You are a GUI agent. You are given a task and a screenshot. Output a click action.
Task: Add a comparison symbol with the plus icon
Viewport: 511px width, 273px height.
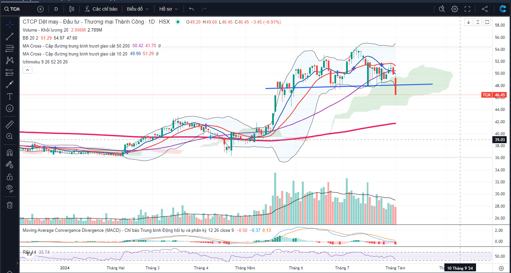coord(40,9)
